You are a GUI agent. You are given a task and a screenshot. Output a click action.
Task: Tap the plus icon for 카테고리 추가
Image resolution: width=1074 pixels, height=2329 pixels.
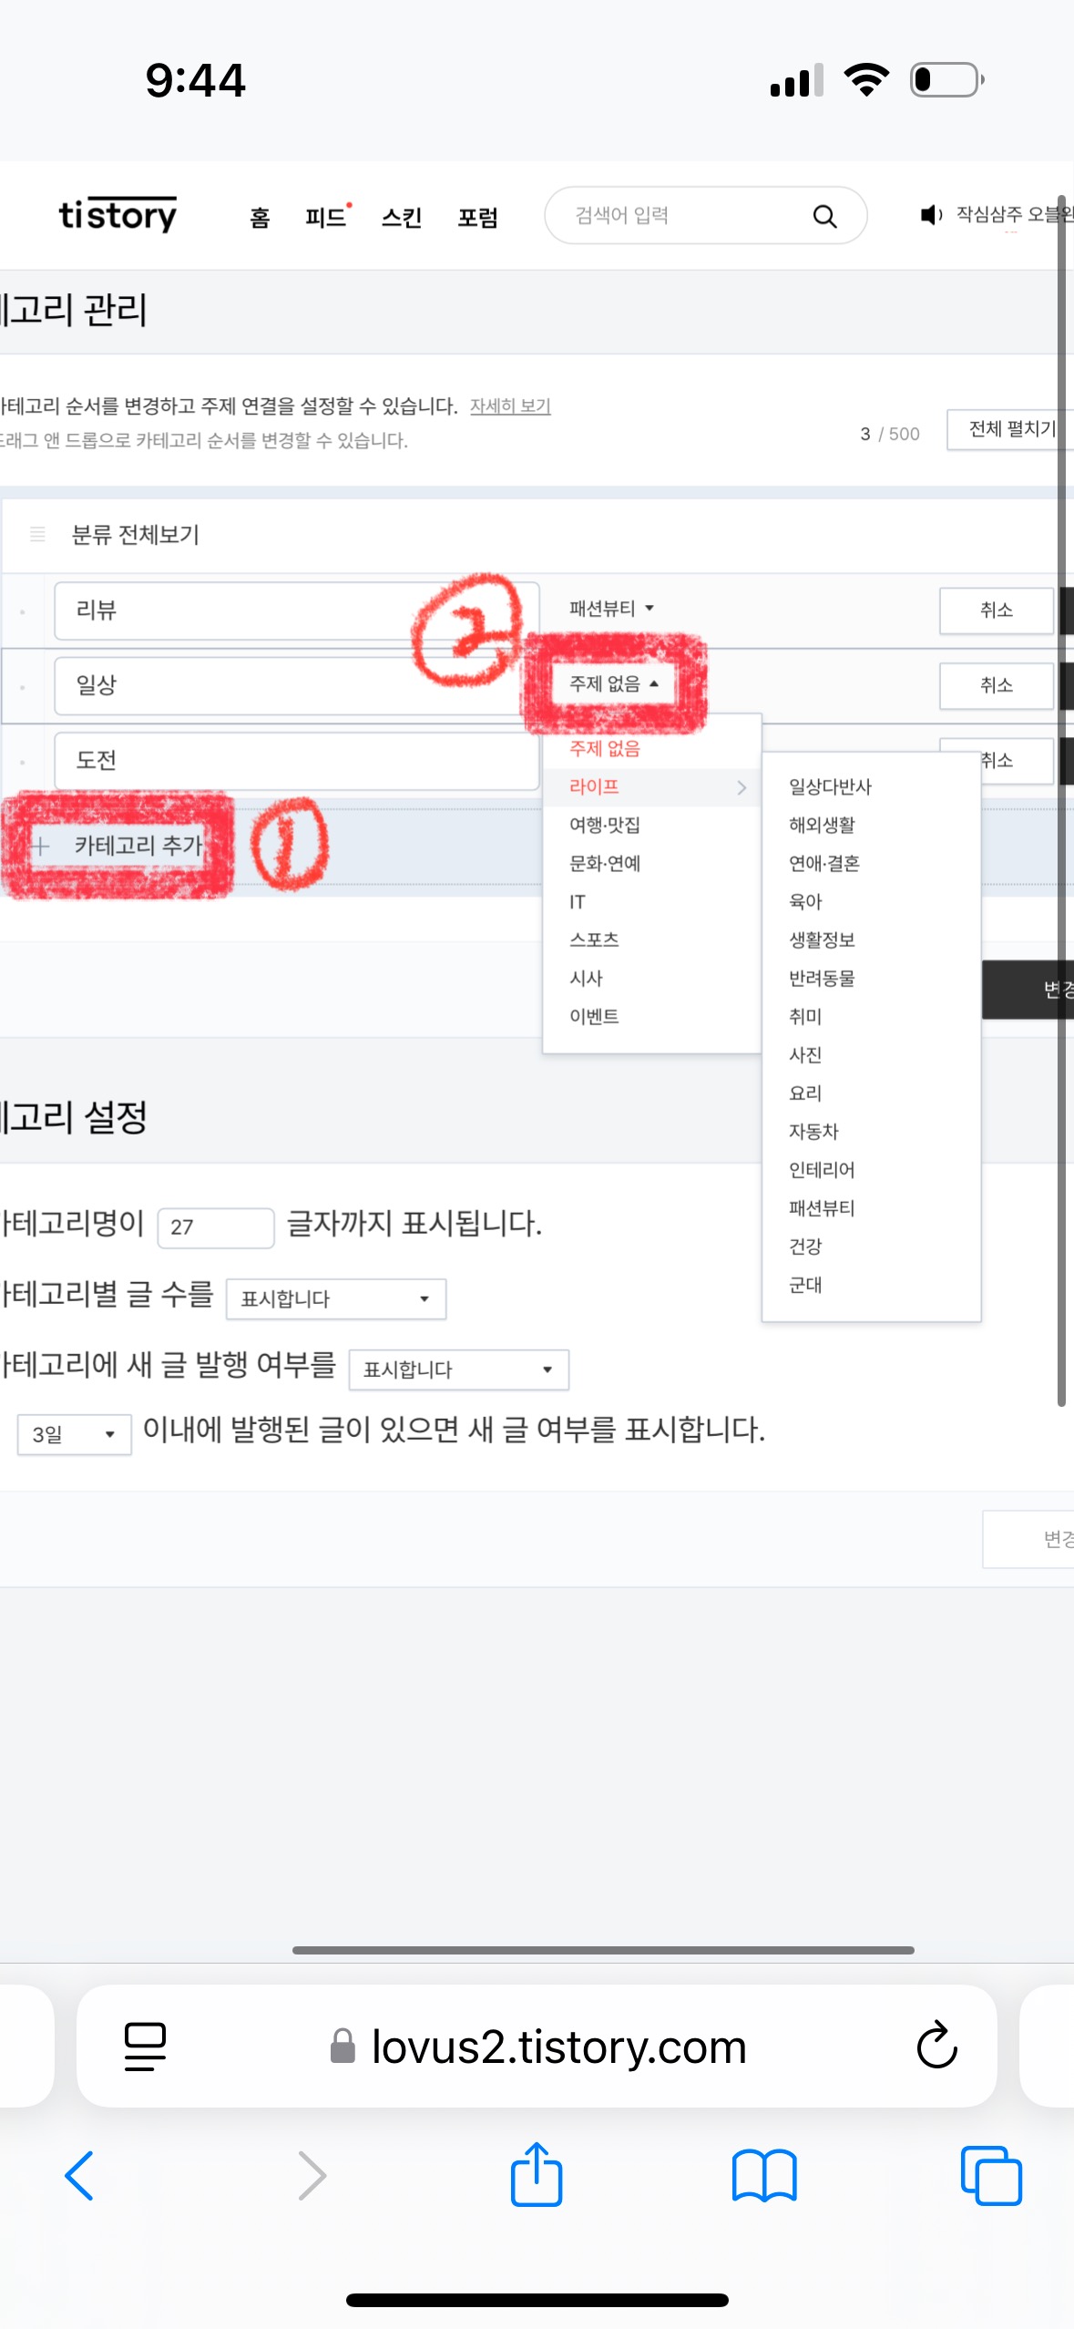41,846
